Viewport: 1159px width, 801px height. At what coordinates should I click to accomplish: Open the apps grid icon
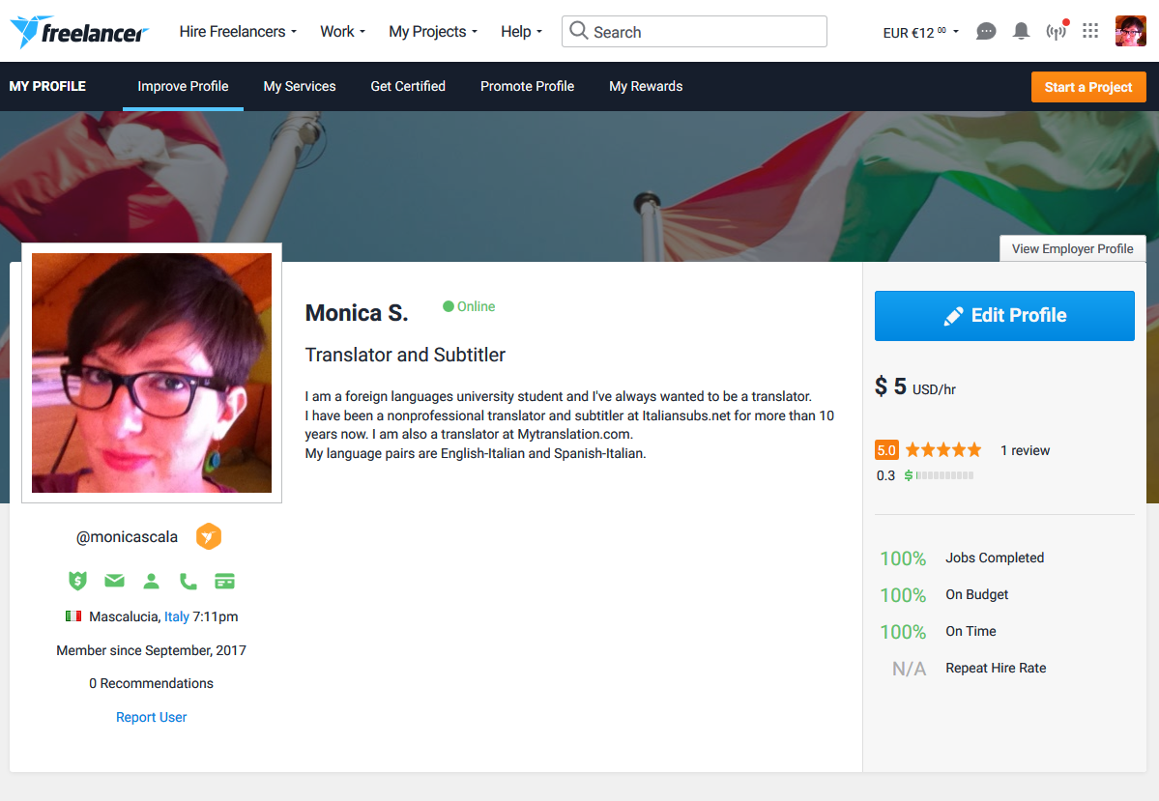pos(1090,31)
